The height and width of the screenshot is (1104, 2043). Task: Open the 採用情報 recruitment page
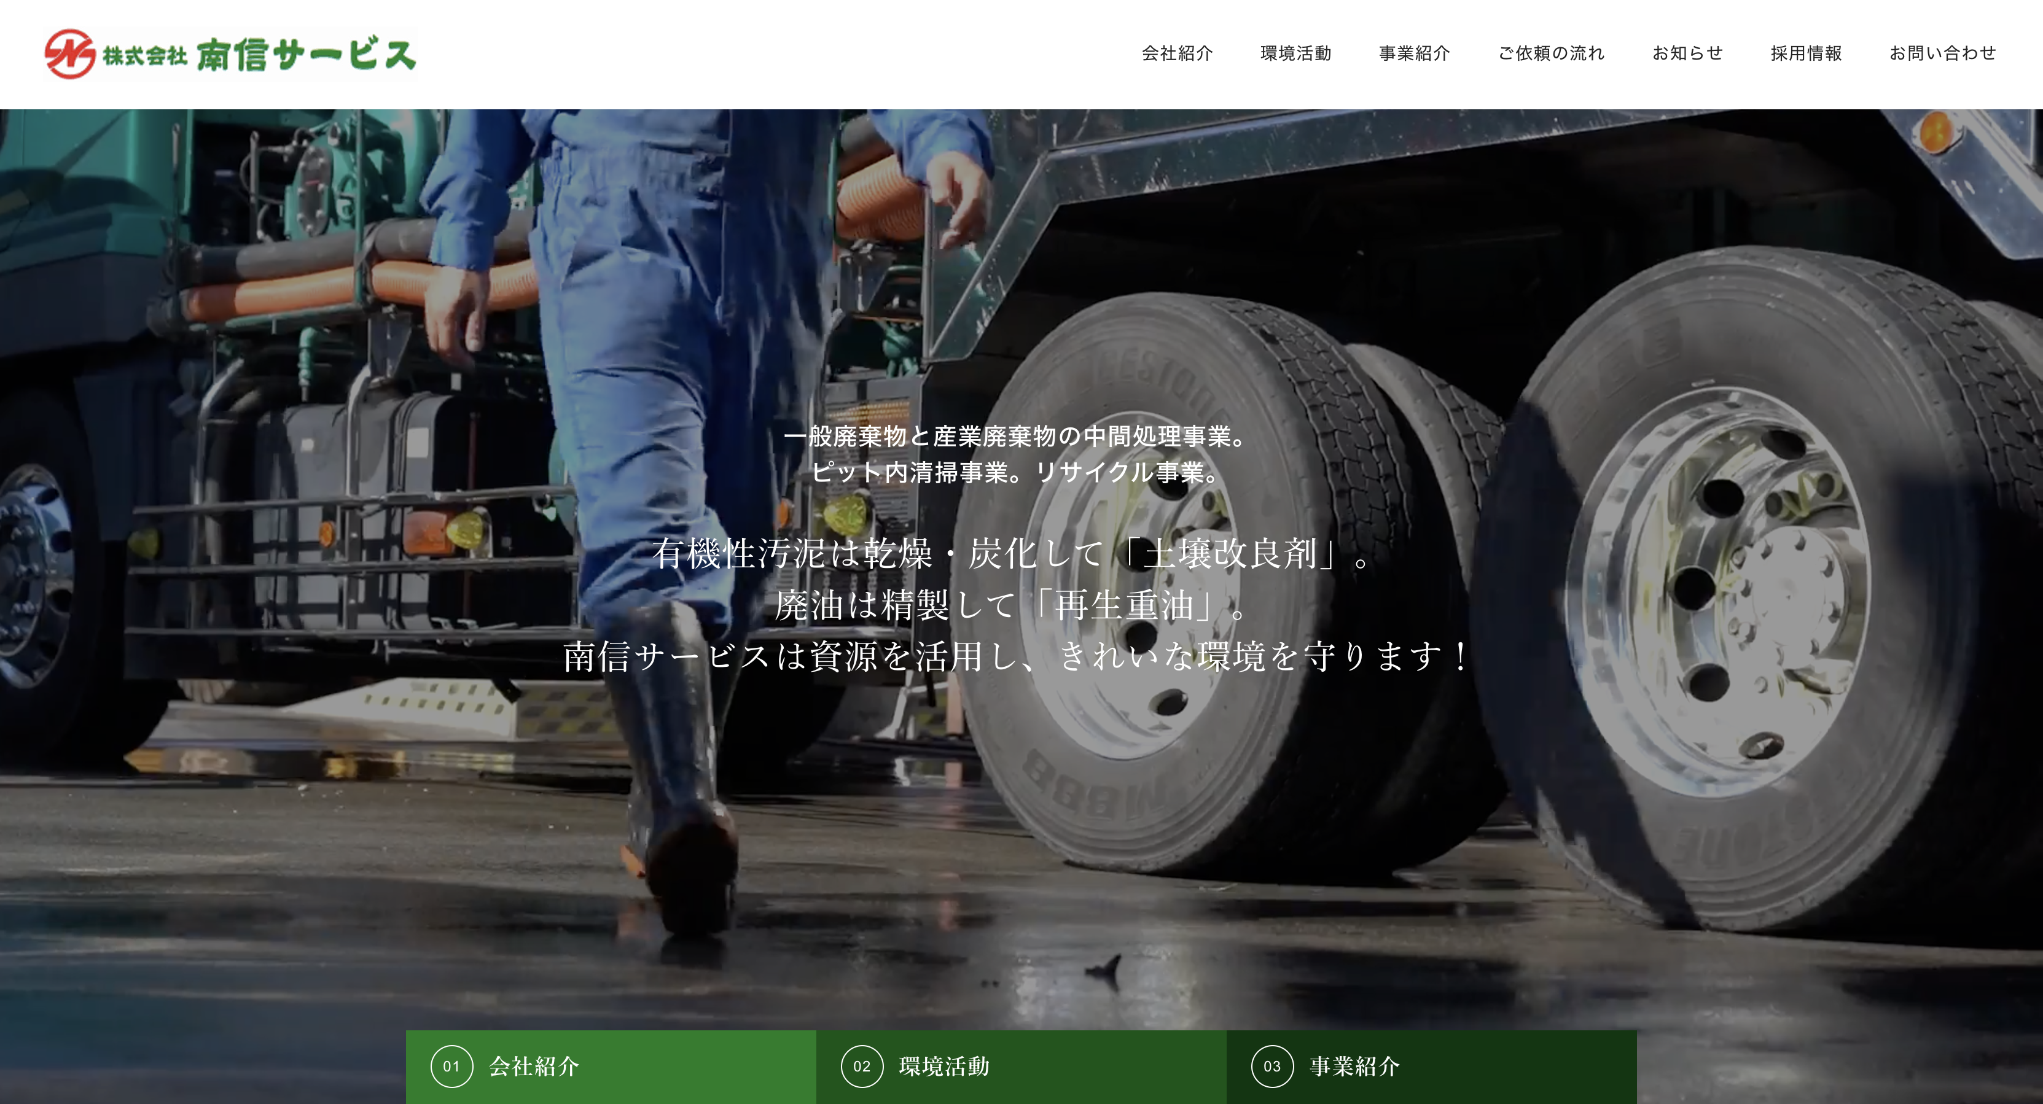tap(1806, 53)
